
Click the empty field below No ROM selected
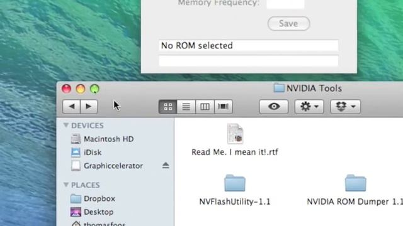point(249,61)
